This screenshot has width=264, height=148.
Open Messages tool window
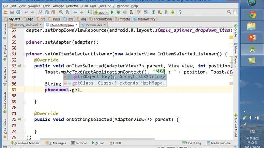[x=56, y=143]
